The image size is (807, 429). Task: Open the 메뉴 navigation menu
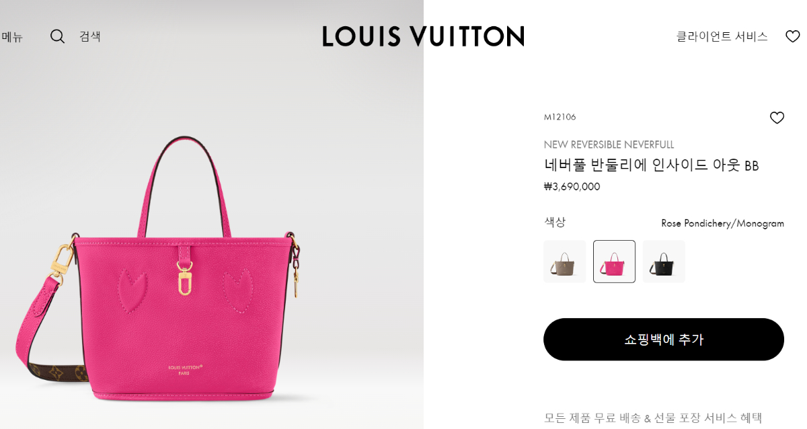[x=12, y=37]
